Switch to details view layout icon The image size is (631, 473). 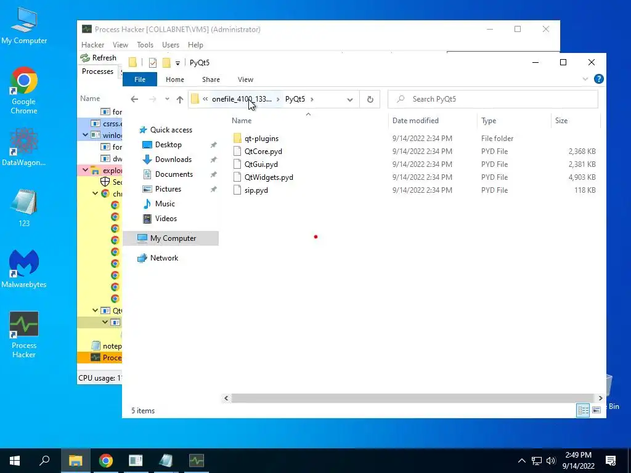point(583,410)
